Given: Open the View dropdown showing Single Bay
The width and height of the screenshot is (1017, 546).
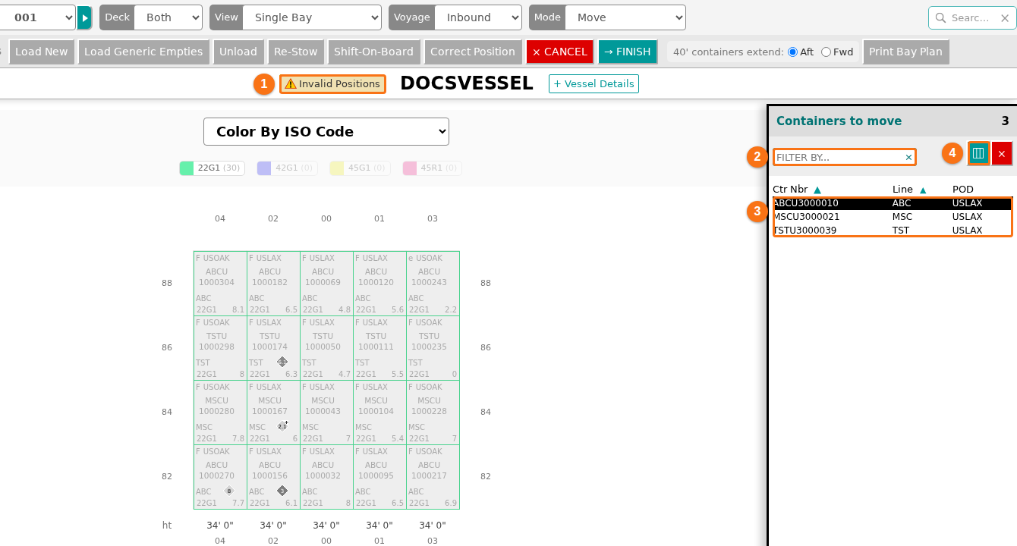Looking at the screenshot, I should (x=312, y=17).
